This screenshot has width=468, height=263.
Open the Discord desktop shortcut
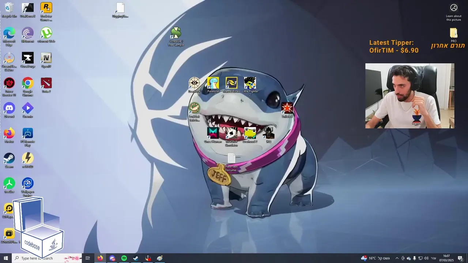(x=9, y=110)
